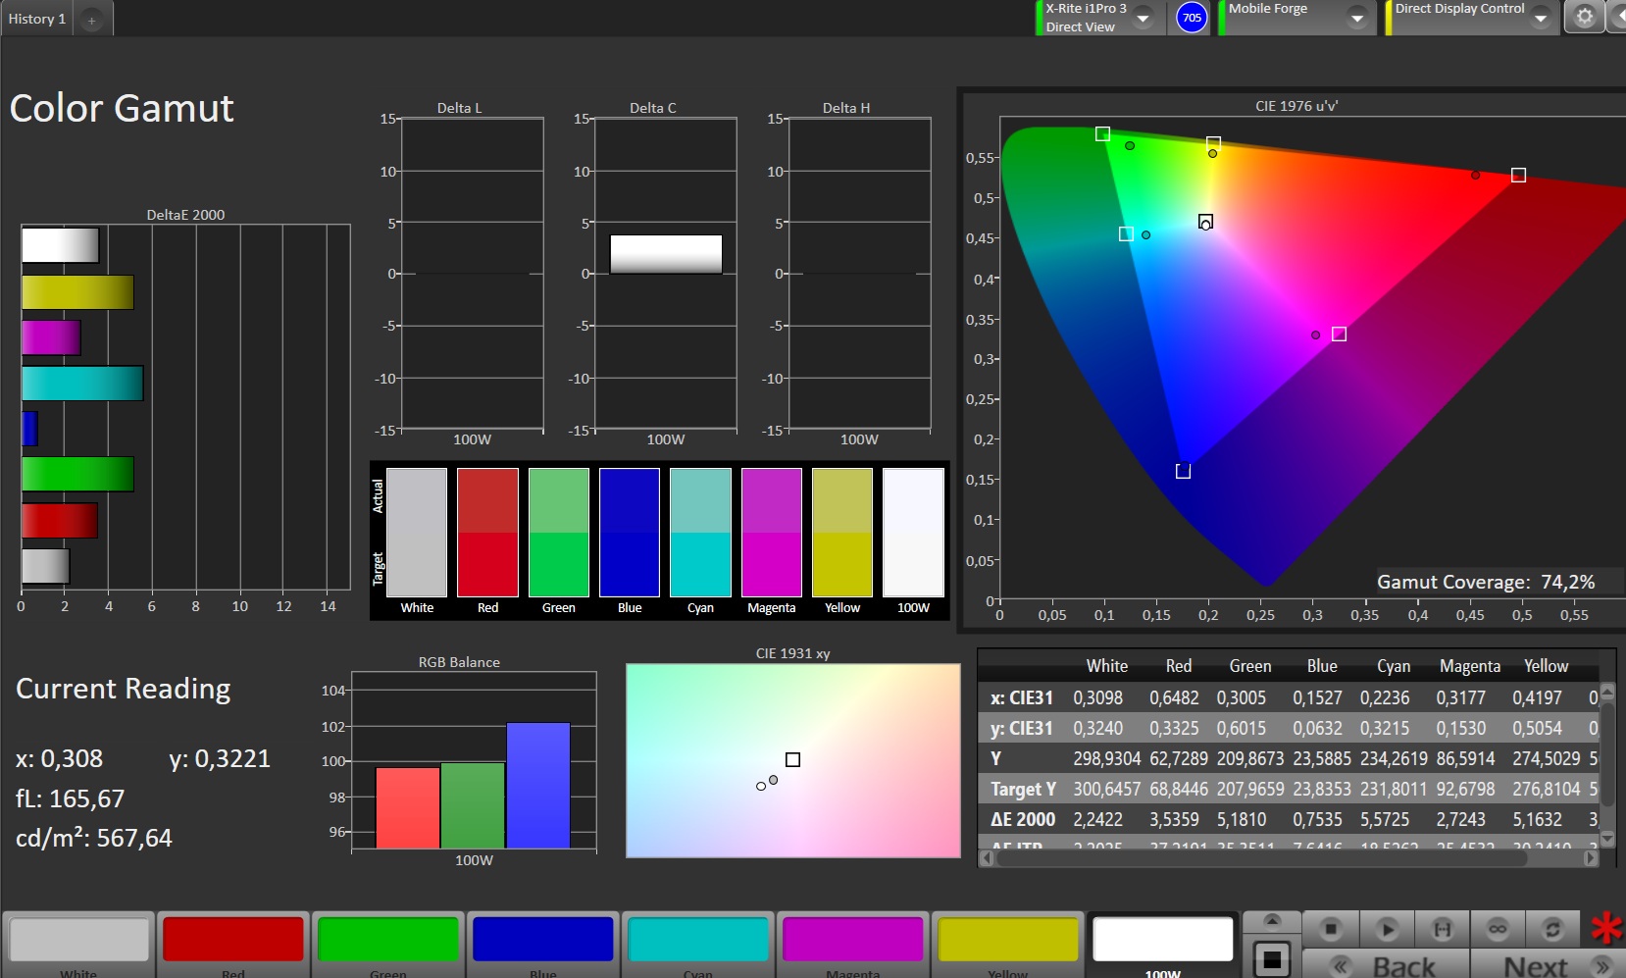Viewport: 1626px width, 978px height.
Task: Click the data table's horizontal scrollbar
Action: pyautogui.click(x=1260, y=858)
